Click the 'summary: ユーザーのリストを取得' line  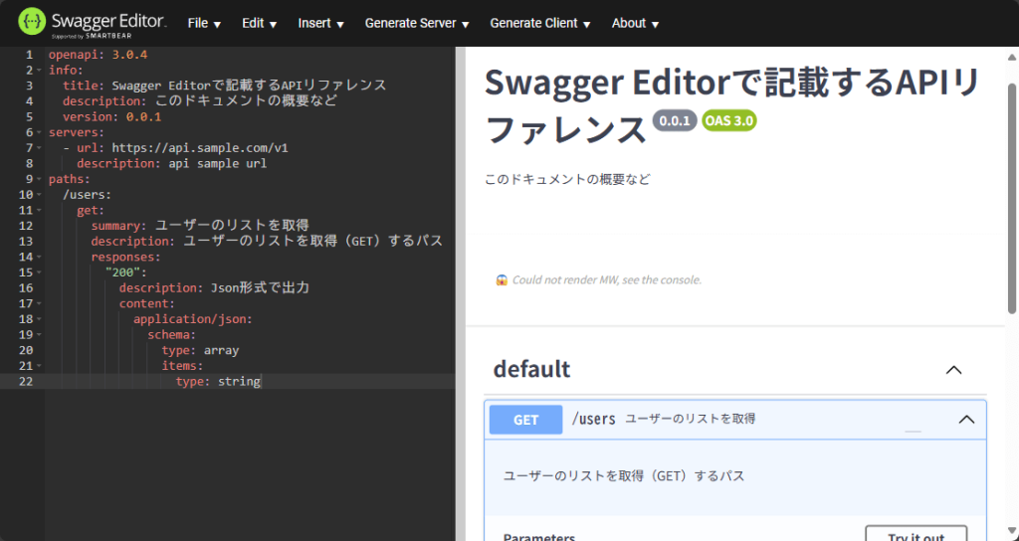tap(200, 226)
